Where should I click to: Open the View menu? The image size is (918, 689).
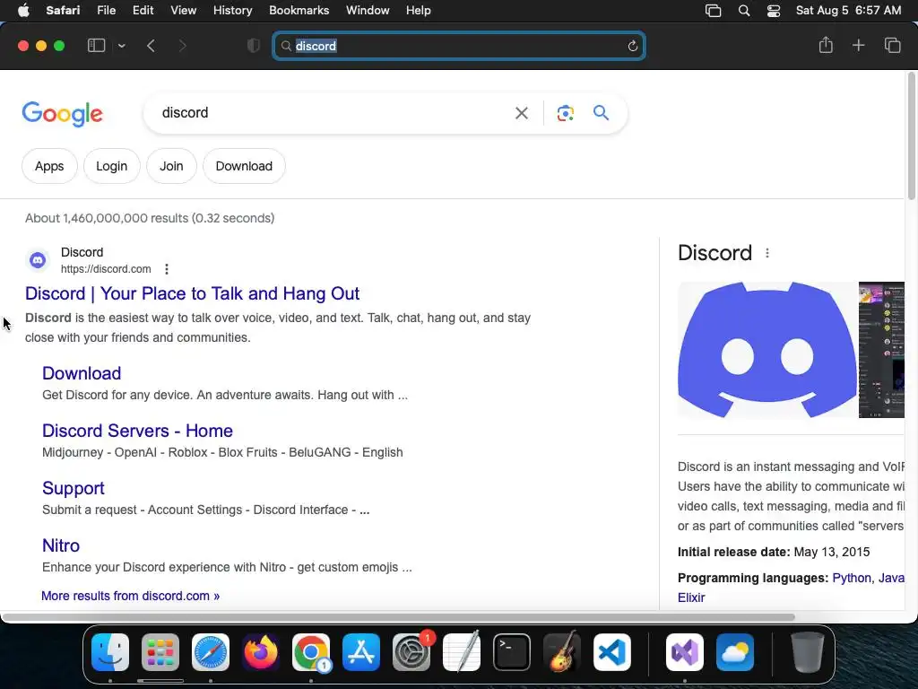click(183, 11)
